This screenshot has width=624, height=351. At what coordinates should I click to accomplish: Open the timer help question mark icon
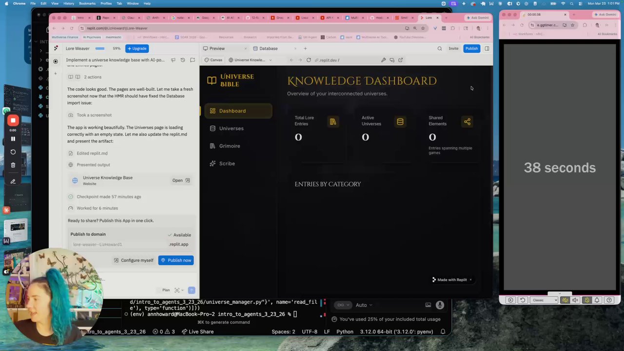(609, 300)
